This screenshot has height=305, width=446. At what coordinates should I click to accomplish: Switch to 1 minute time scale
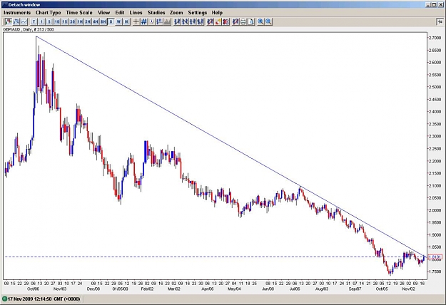tap(41, 21)
